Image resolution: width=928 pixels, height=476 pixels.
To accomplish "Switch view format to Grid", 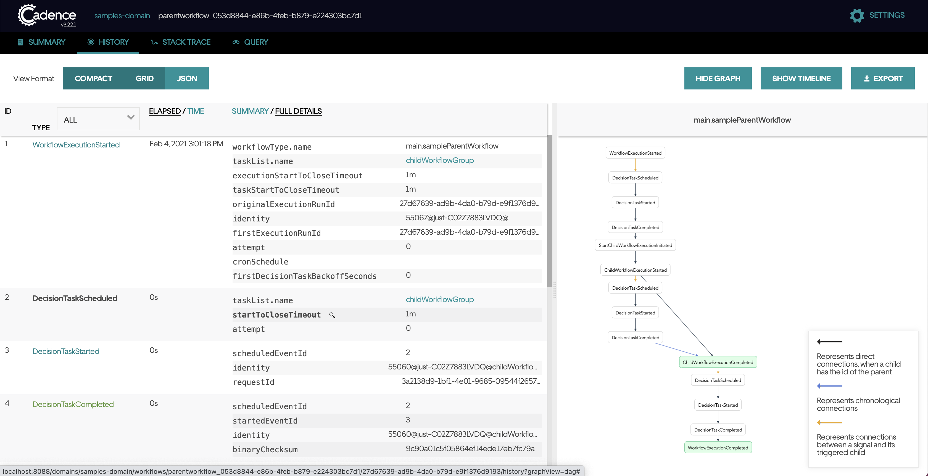I will pos(144,78).
